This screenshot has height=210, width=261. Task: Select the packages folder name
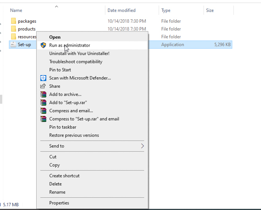click(x=27, y=21)
